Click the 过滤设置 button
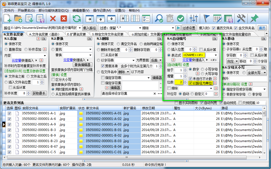Screen dimensions: 271x169 (x=189, y=28)
